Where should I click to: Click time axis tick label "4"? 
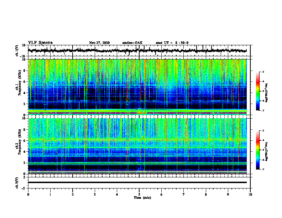coord(117,194)
